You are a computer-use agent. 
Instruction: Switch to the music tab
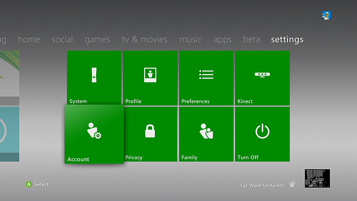tap(191, 40)
